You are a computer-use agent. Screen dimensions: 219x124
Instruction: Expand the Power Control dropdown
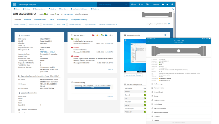click(x=20, y=25)
